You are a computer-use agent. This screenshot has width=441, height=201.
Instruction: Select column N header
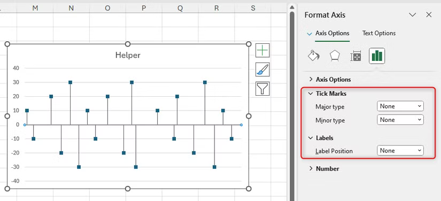[x=71, y=8]
